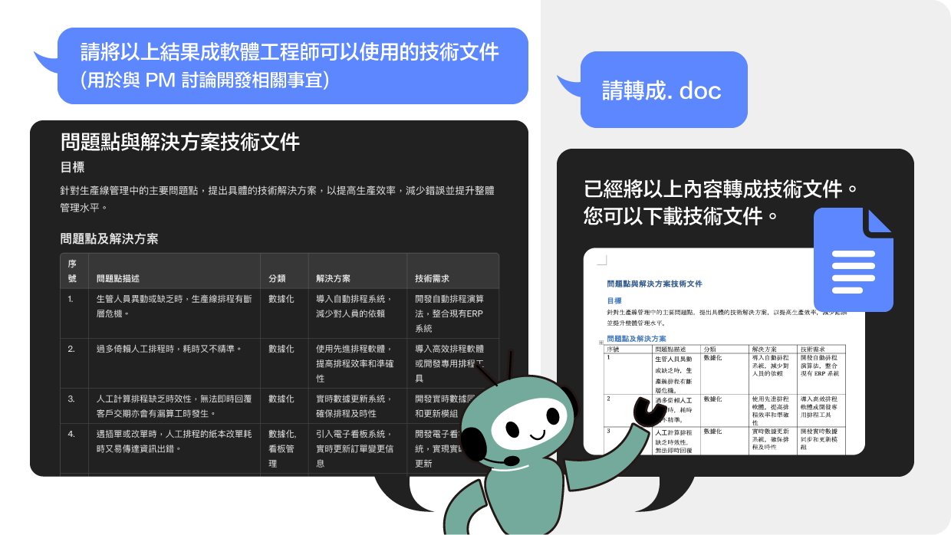Click the "技術需求" column header in dark table
This screenshot has width=951, height=535.
(x=432, y=278)
